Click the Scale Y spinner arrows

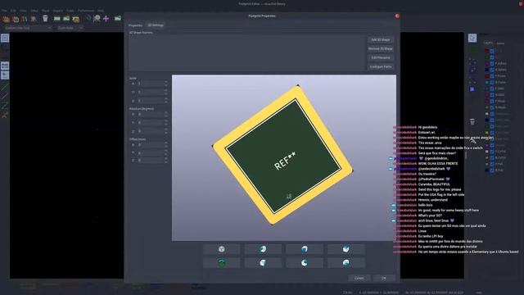point(165,92)
